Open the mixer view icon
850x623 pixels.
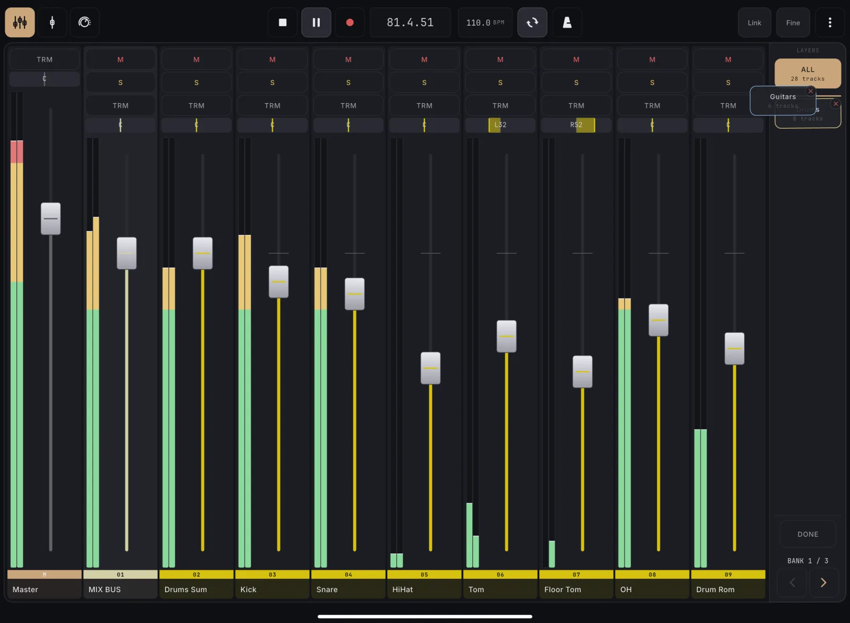click(x=20, y=22)
